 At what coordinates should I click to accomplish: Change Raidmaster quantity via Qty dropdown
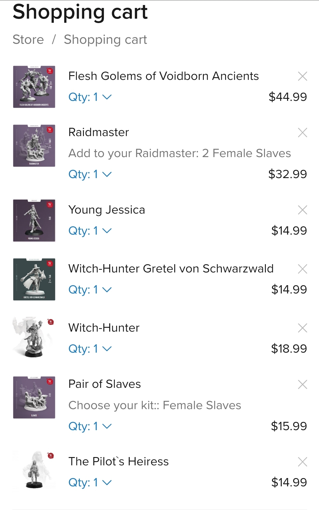point(90,174)
